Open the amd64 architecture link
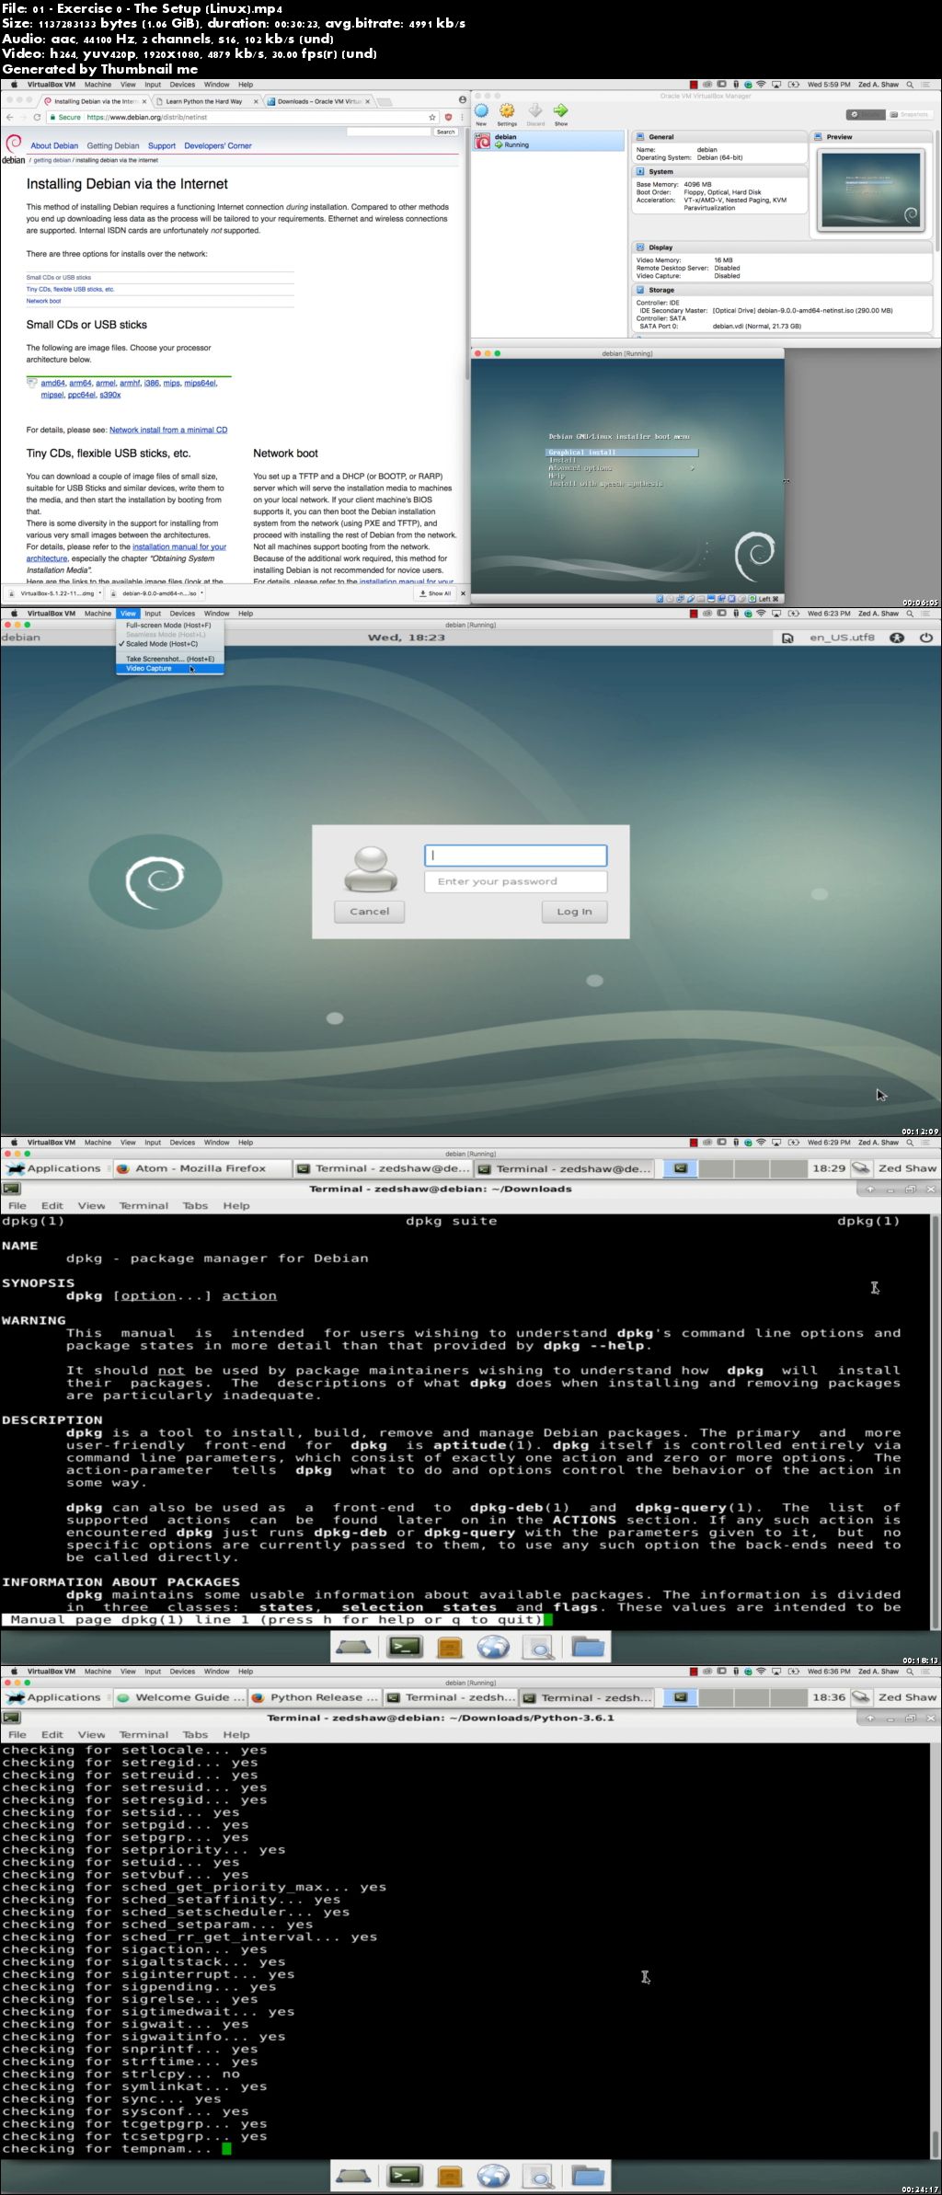The width and height of the screenshot is (942, 2195). [x=52, y=383]
